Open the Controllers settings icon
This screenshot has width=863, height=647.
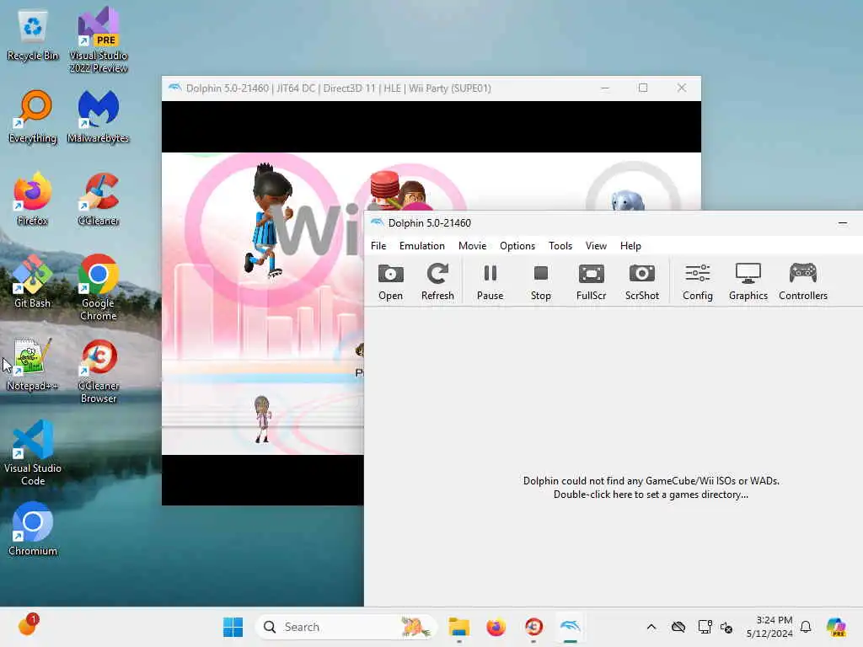tap(803, 282)
